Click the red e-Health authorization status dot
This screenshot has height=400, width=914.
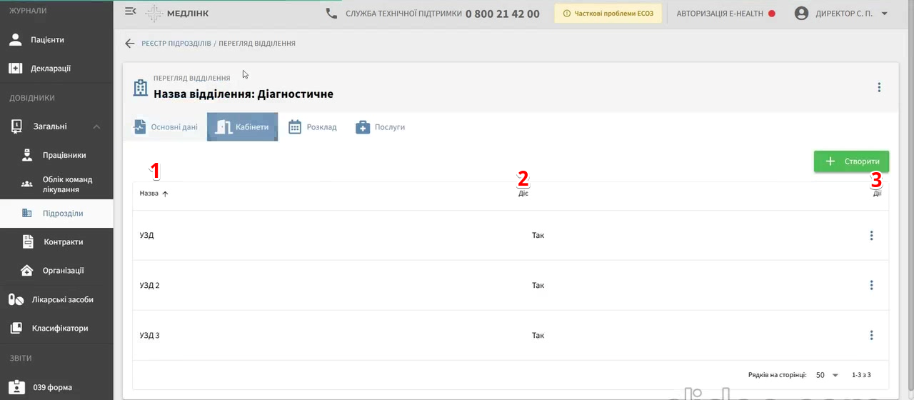[772, 14]
